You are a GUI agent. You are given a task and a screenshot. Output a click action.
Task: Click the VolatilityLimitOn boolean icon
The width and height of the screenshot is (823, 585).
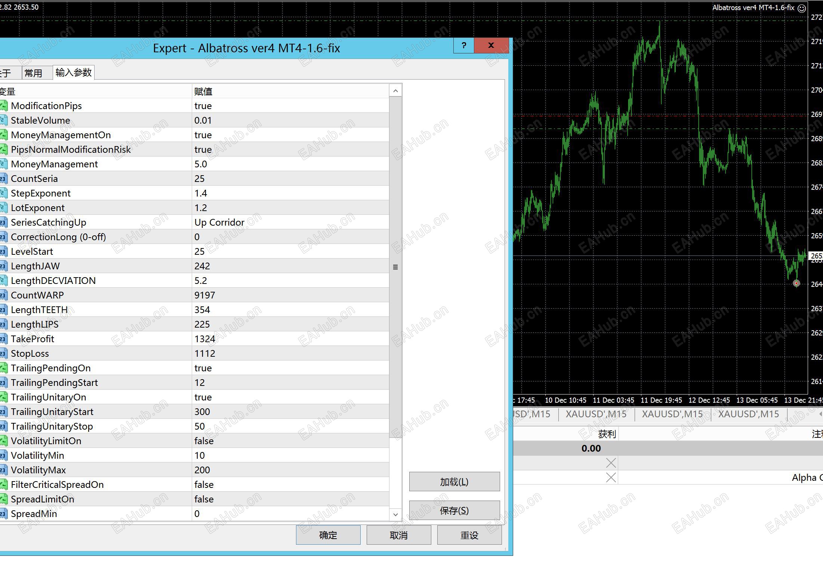[x=3, y=441]
